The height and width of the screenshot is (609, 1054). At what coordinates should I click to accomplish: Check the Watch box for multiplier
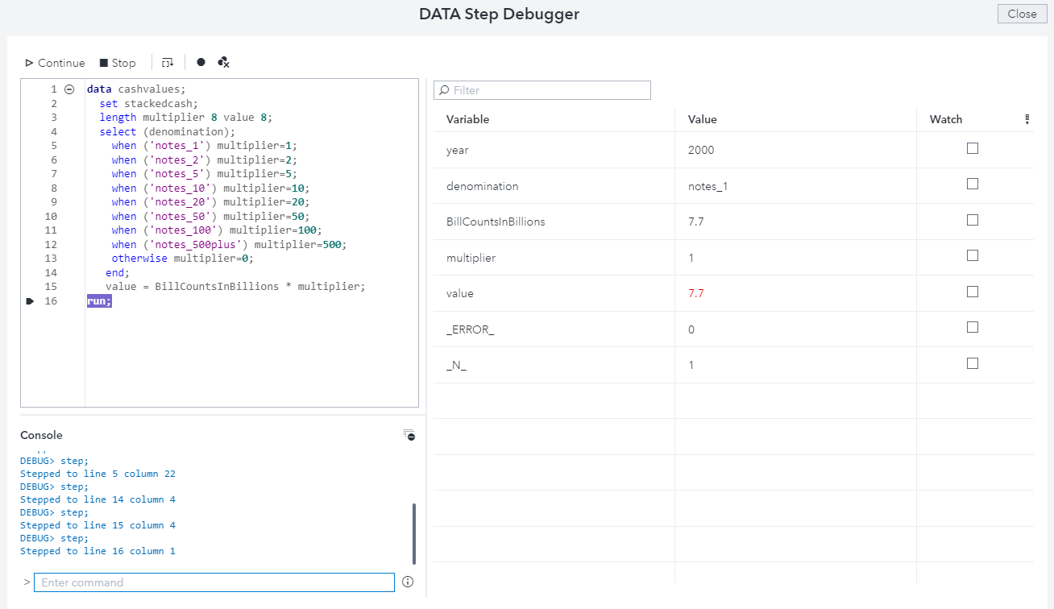(x=973, y=256)
